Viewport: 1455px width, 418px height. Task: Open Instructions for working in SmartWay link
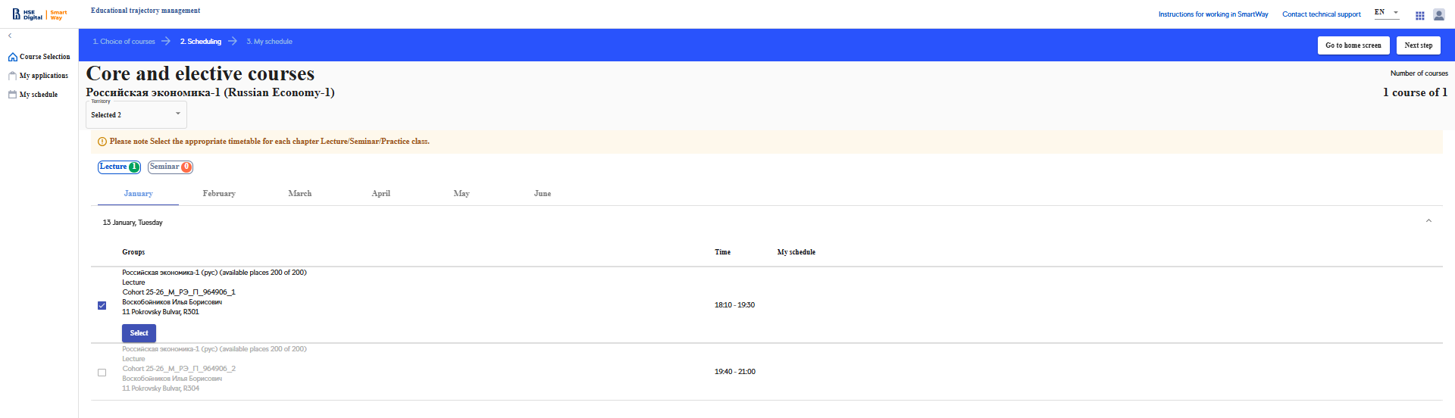point(1212,14)
